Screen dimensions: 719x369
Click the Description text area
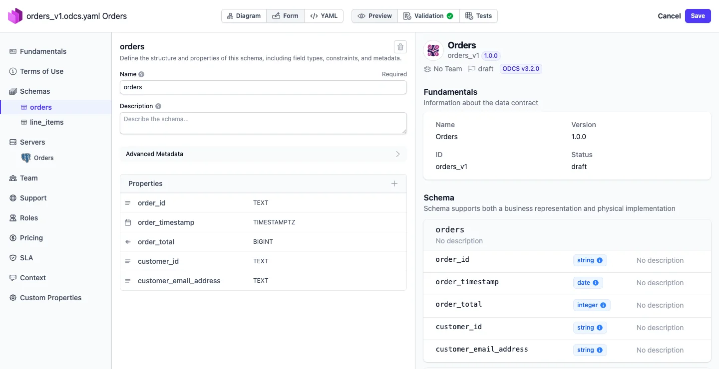[x=264, y=123]
